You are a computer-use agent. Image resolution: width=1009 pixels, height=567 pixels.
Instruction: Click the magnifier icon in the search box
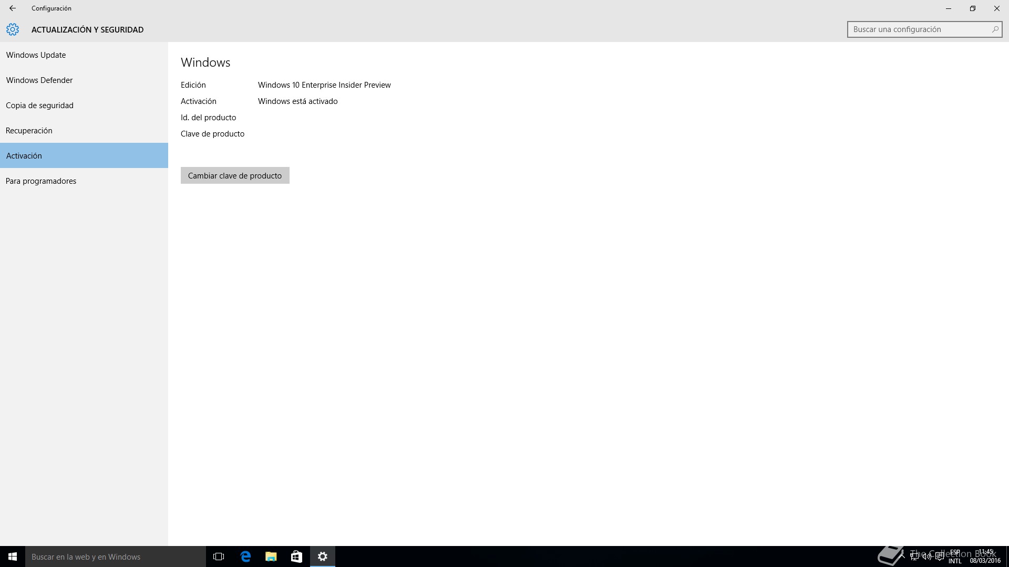(995, 29)
